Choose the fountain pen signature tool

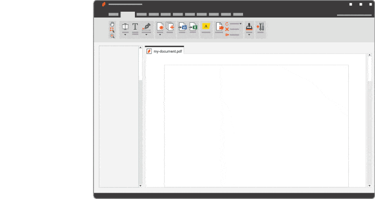pyautogui.click(x=147, y=27)
